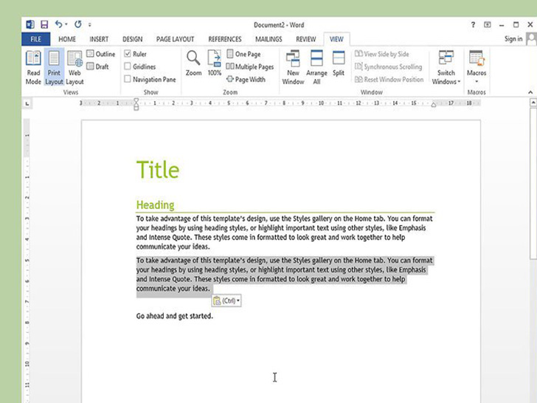
Task: Open the Macros dropdown menu
Action: click(x=477, y=68)
